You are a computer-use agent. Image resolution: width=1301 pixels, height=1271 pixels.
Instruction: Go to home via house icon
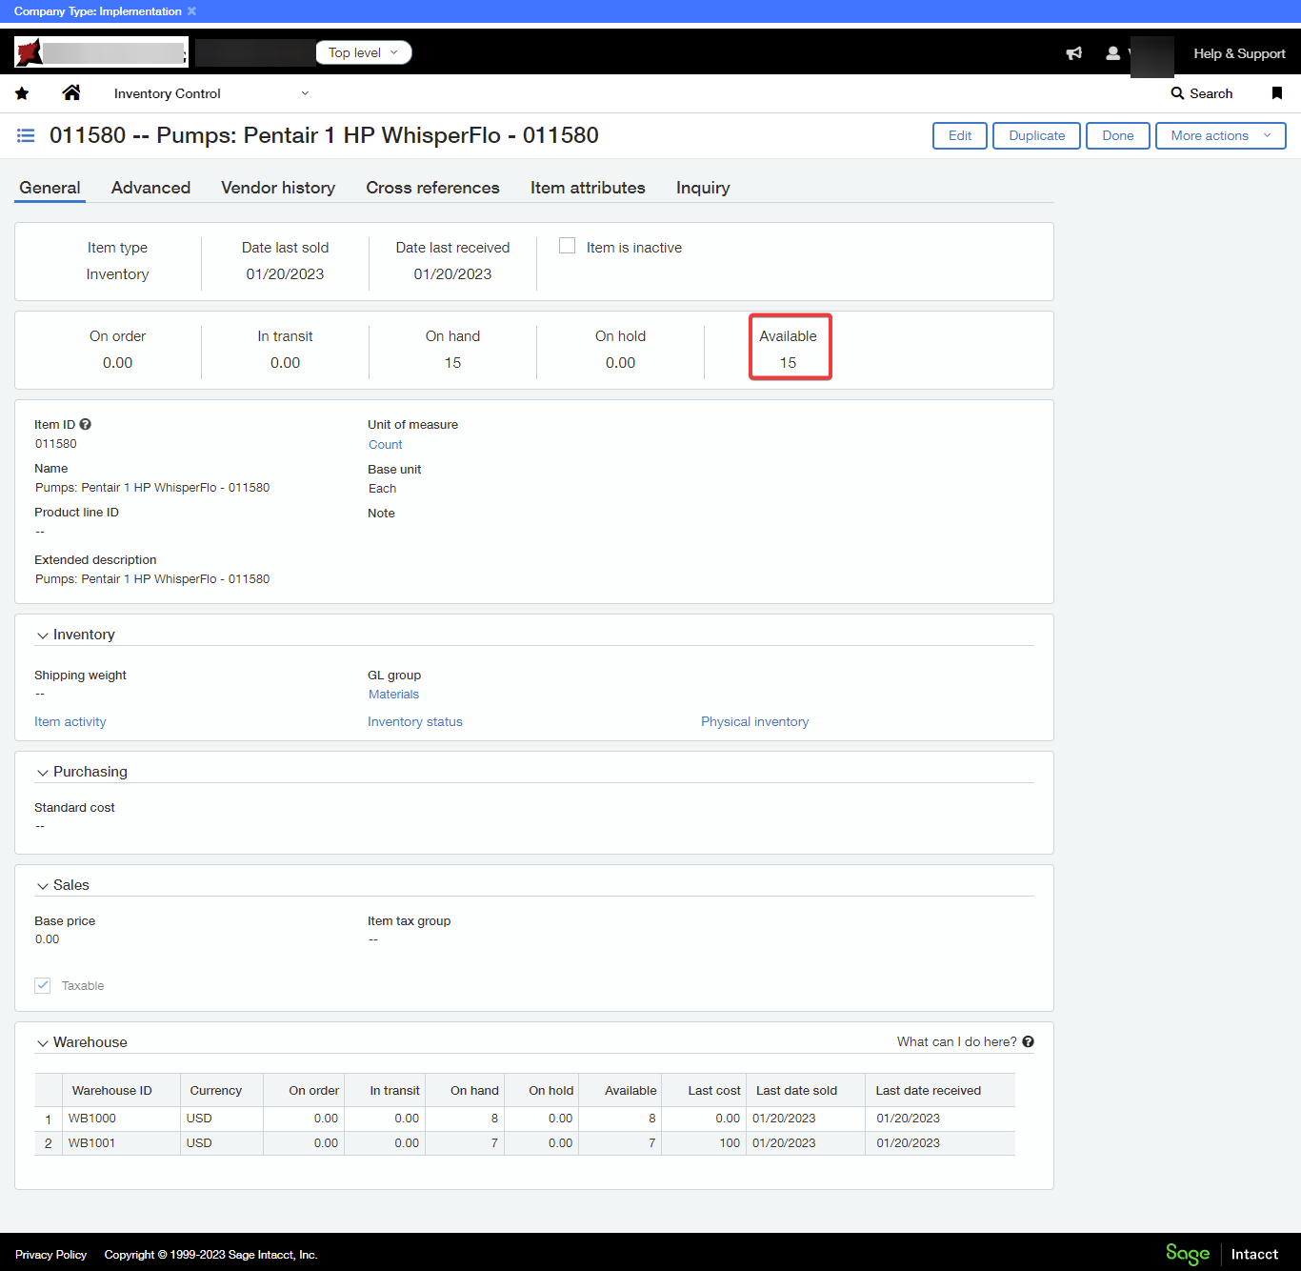coord(71,92)
